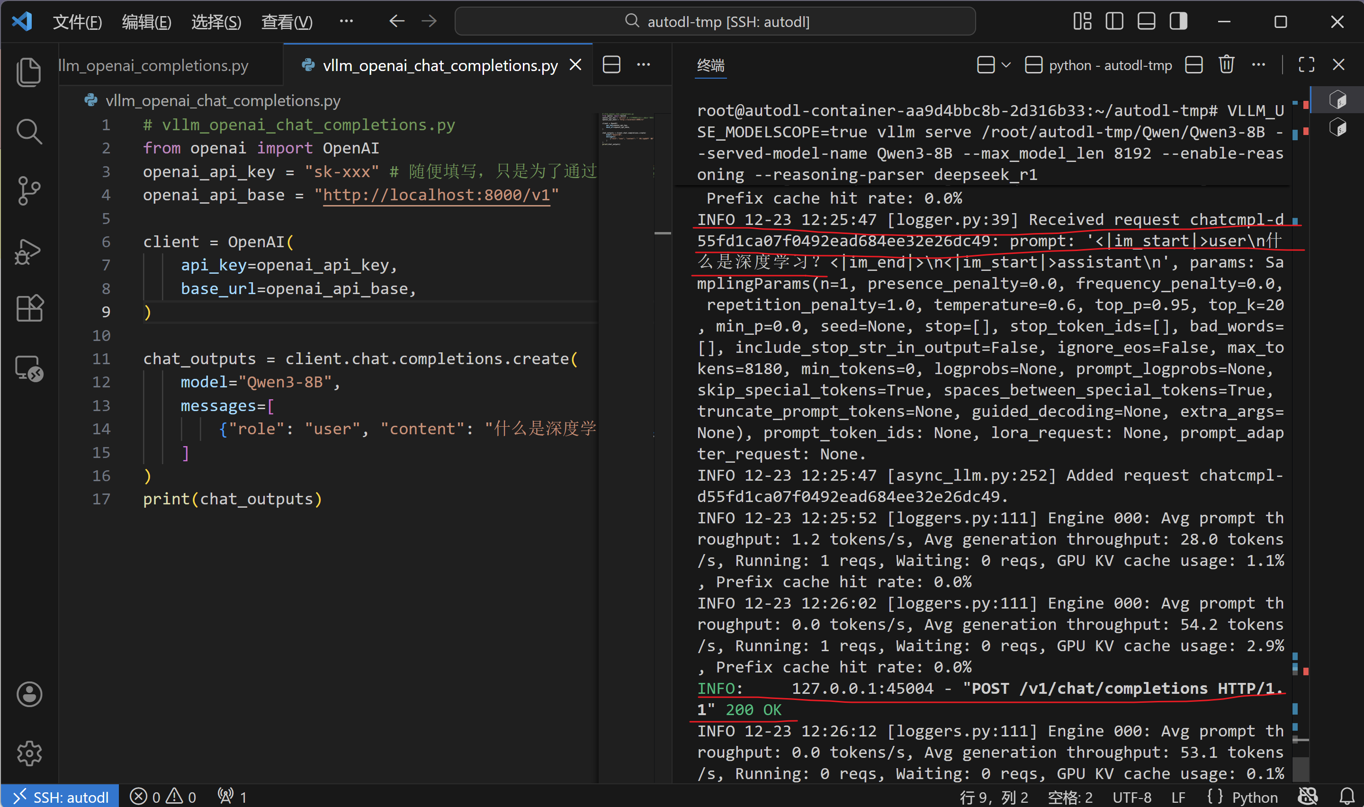
Task: Open more actions menu in terminal panel
Action: point(1258,65)
